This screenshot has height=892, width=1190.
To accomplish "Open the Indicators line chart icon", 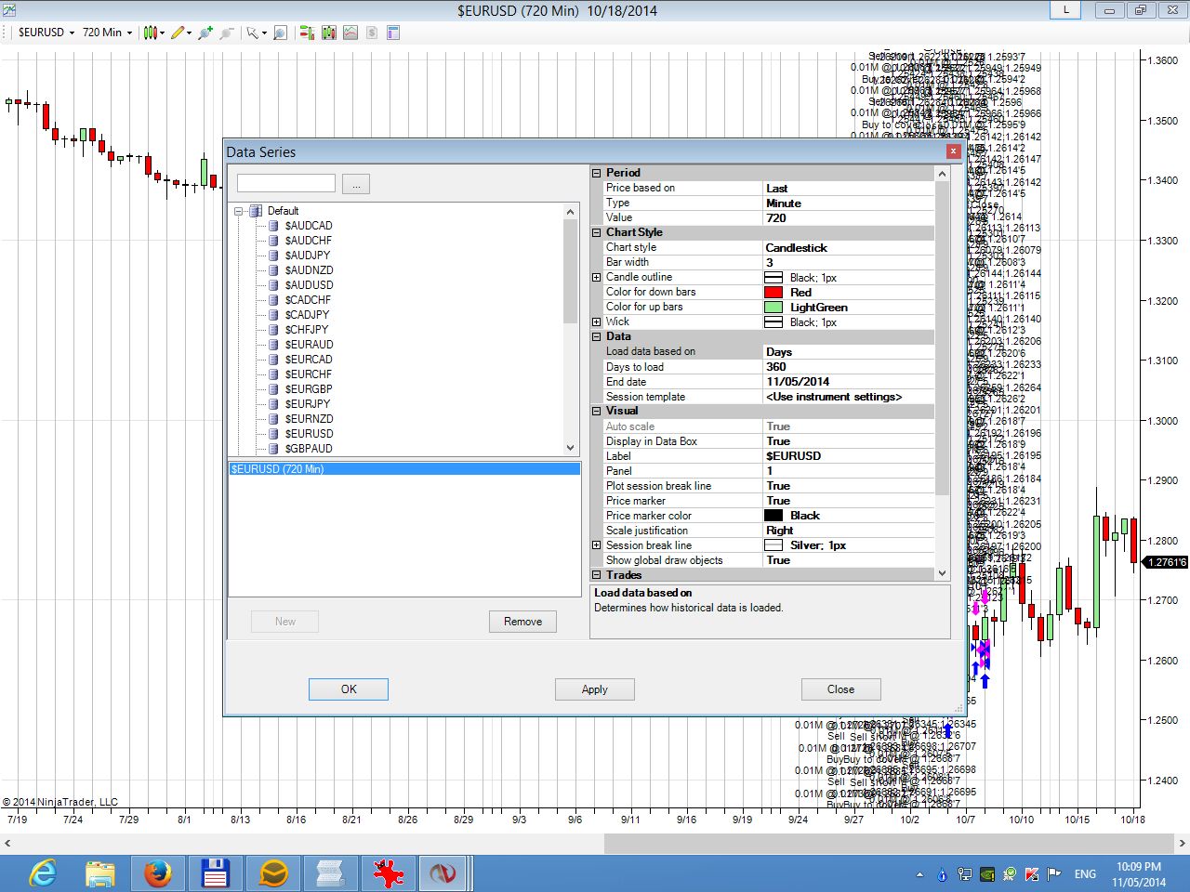I will point(350,33).
